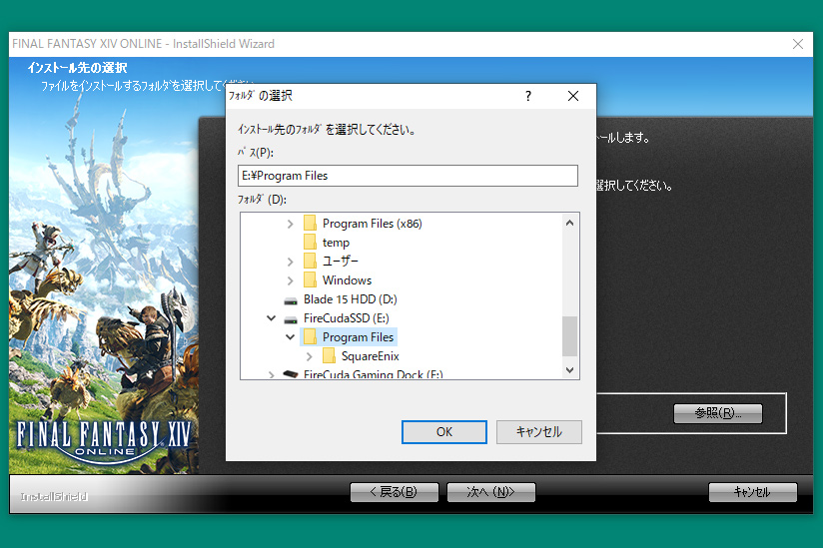This screenshot has width=823, height=548.
Task: Expand the SquareEnix folder
Action: tap(310, 356)
